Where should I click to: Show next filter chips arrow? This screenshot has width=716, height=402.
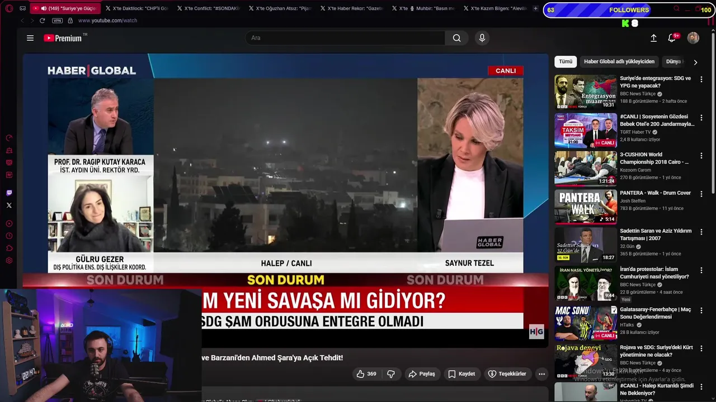[x=695, y=62]
